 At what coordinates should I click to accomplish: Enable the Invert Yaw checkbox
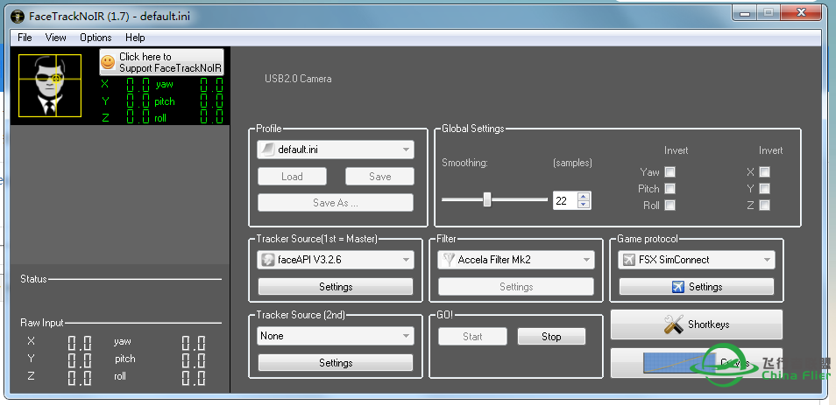(670, 172)
